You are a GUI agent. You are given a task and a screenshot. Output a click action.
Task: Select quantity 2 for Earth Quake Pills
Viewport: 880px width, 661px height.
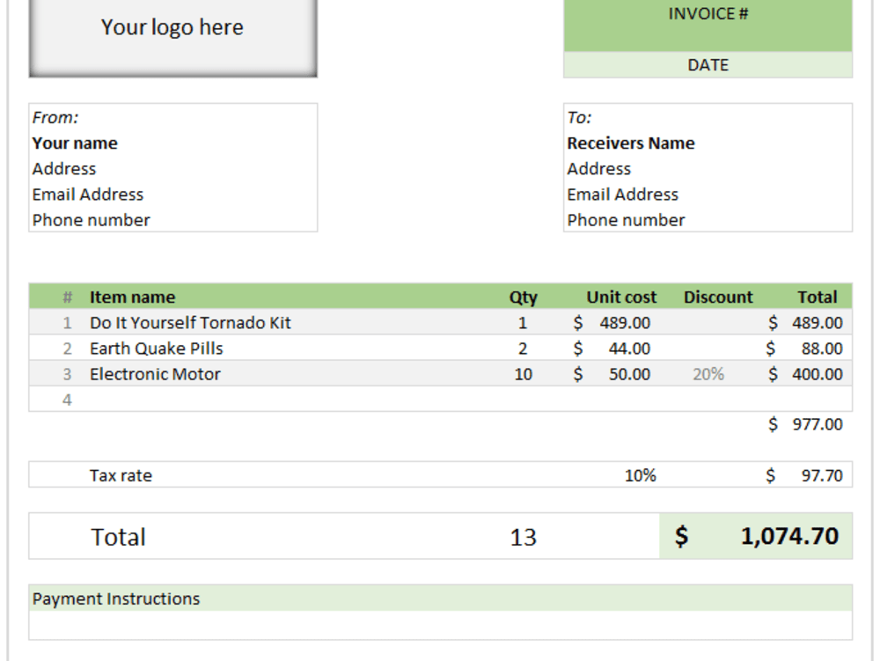[x=523, y=349]
